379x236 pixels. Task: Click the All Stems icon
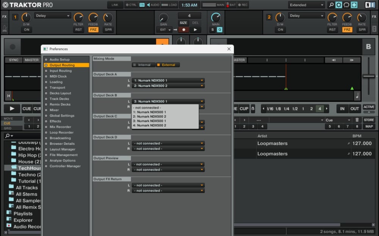tap(11, 193)
